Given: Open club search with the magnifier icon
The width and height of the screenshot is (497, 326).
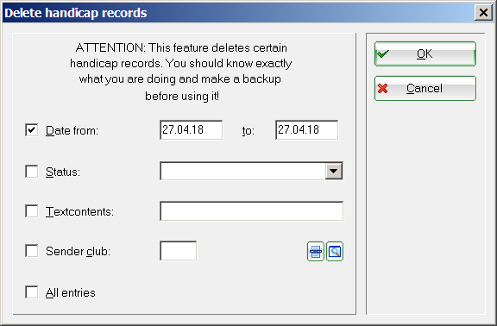Looking at the screenshot, I should 335,252.
